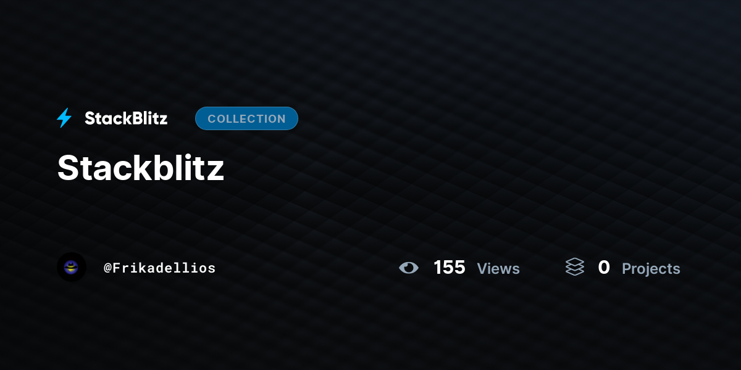The height and width of the screenshot is (370, 741).
Task: Open the Frikadellios user avatar
Action: [72, 267]
